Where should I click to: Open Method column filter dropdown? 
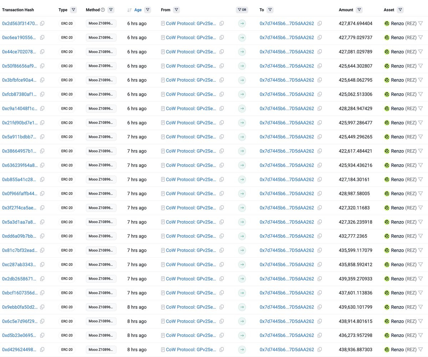[x=111, y=10]
